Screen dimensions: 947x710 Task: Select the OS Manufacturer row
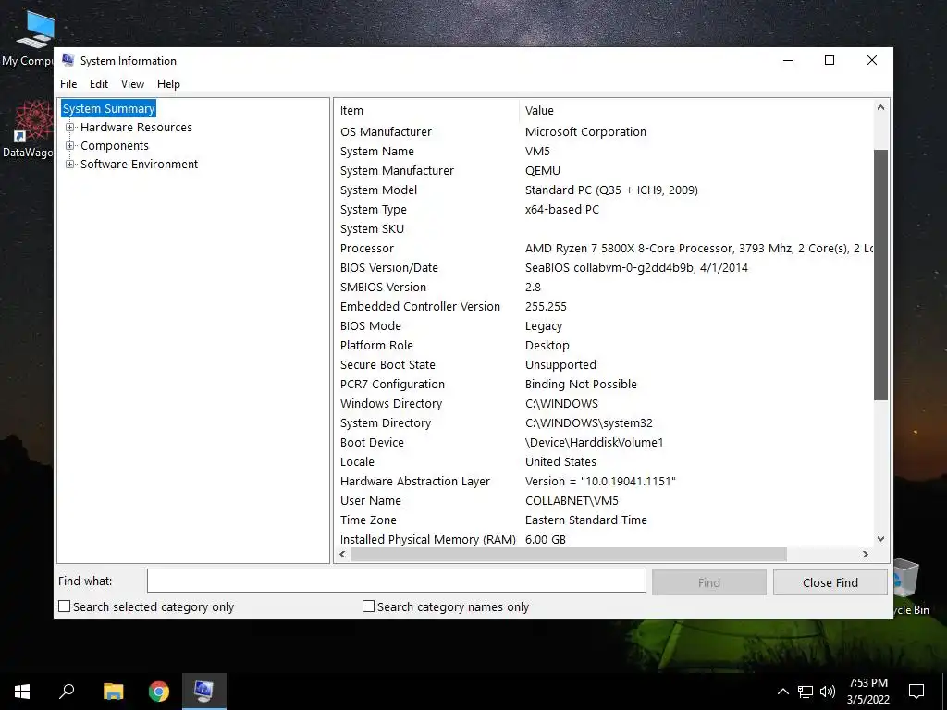tap(605, 131)
